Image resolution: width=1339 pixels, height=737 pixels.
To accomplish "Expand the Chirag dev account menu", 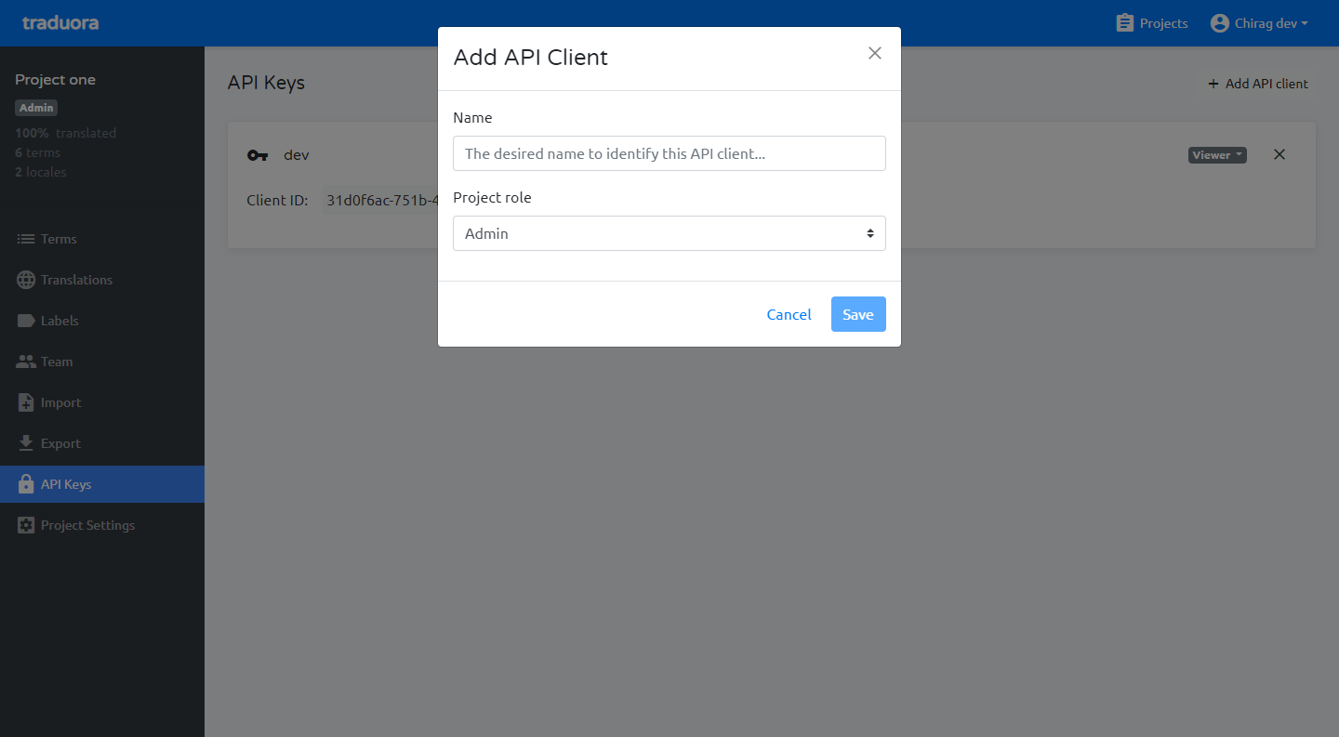I will pos(1260,22).
